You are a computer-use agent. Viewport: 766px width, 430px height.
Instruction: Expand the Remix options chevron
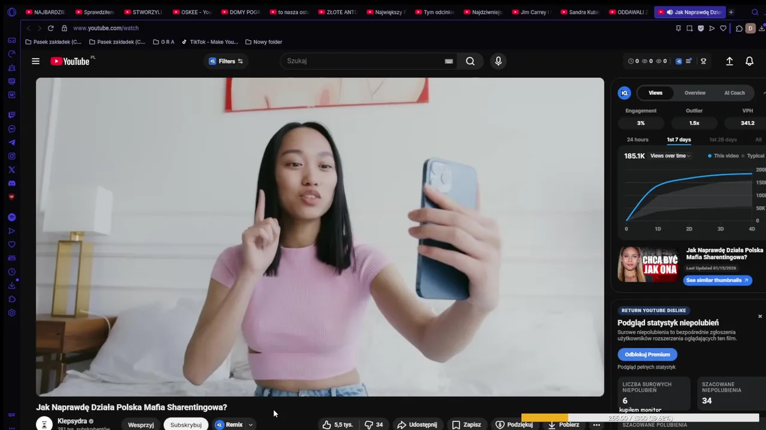click(251, 425)
